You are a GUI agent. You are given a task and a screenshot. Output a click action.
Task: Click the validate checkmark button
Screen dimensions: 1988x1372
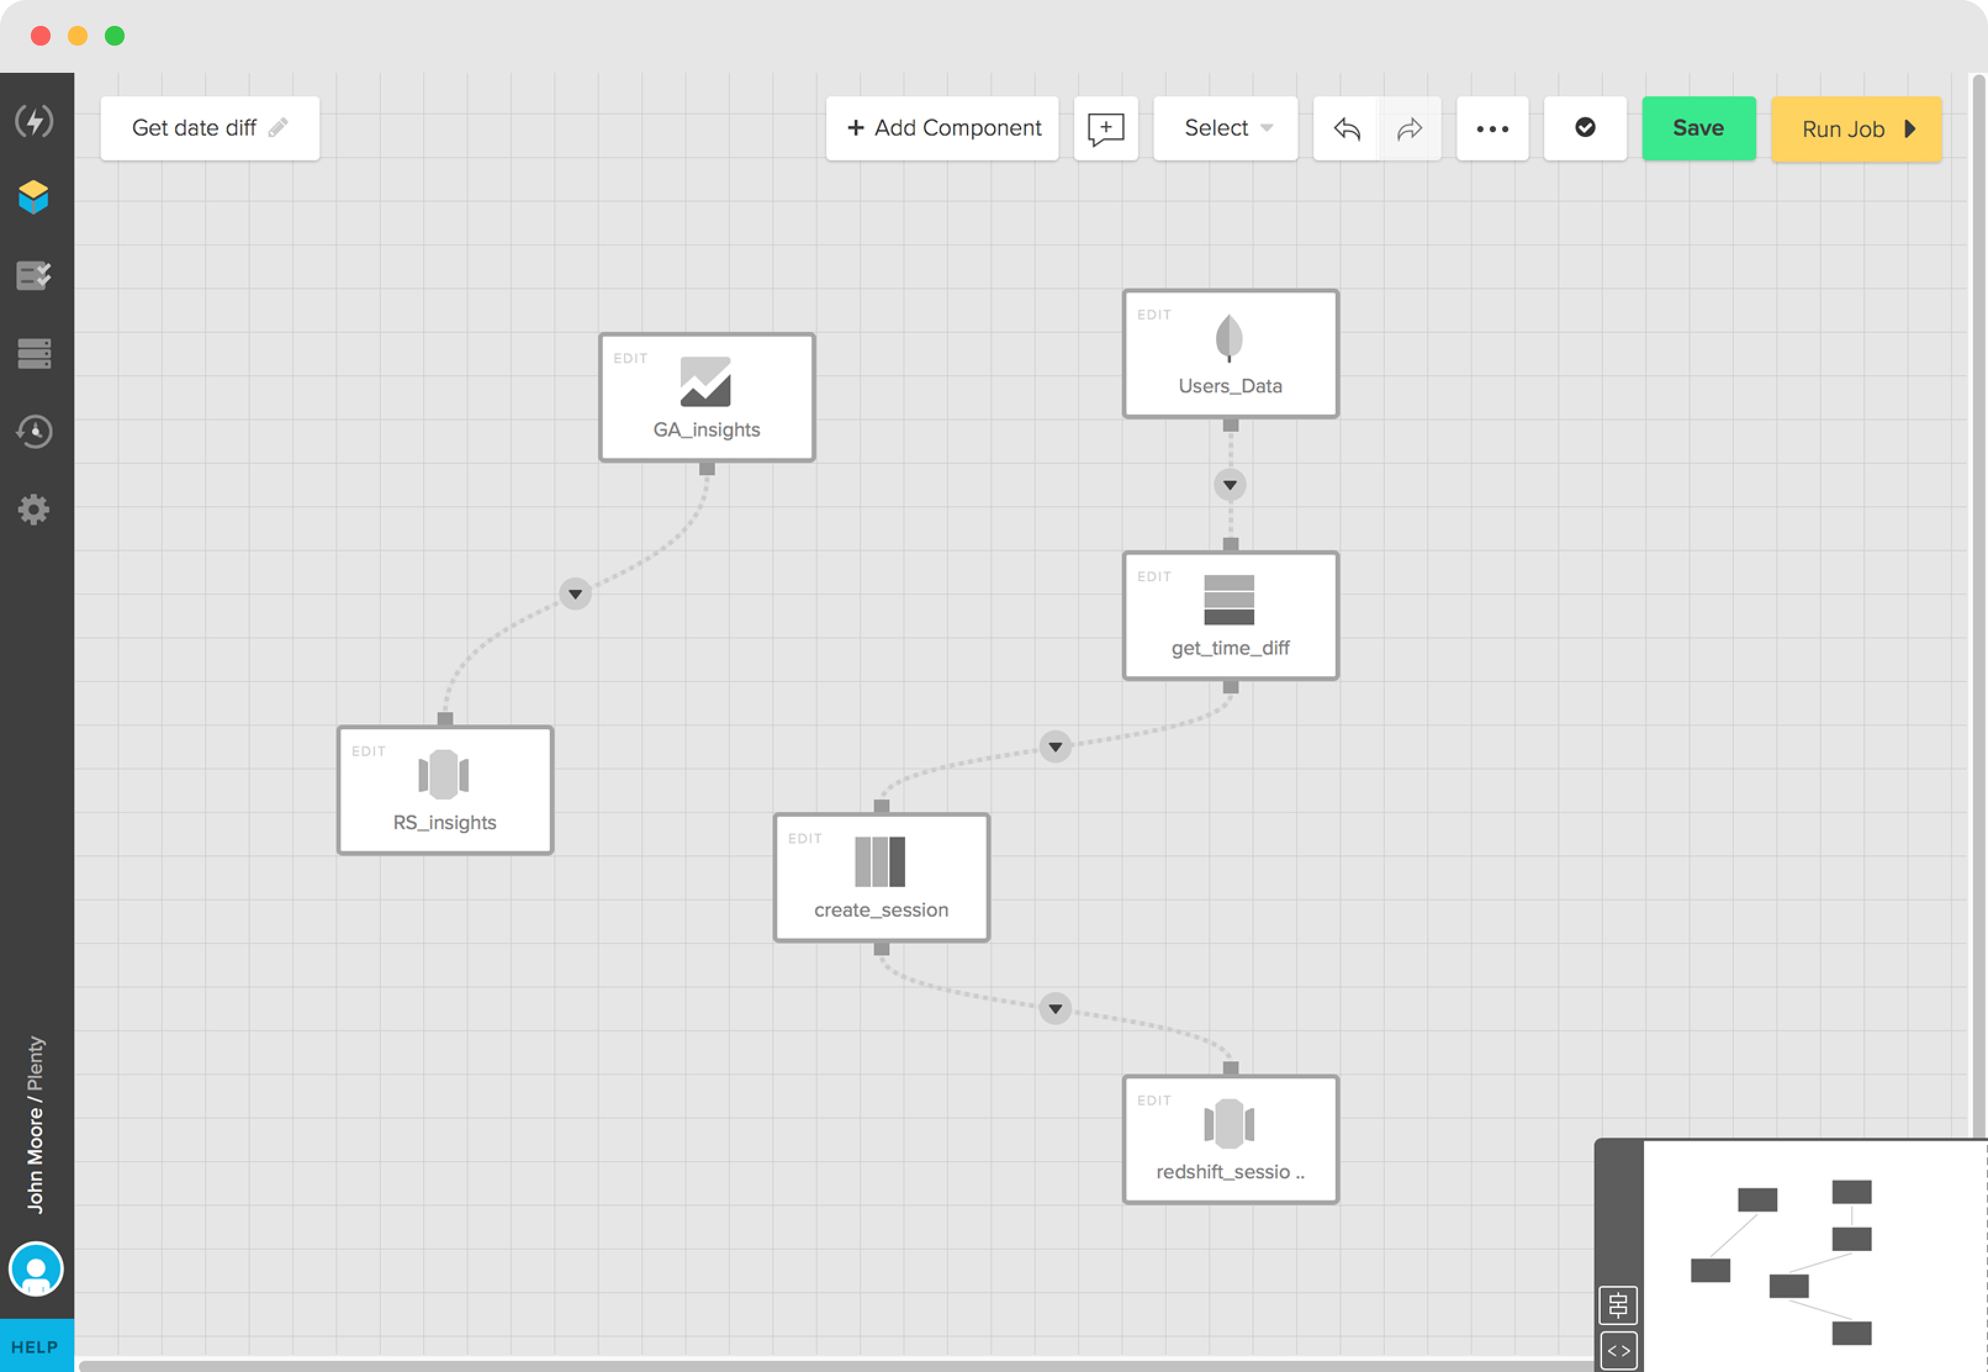click(x=1585, y=128)
